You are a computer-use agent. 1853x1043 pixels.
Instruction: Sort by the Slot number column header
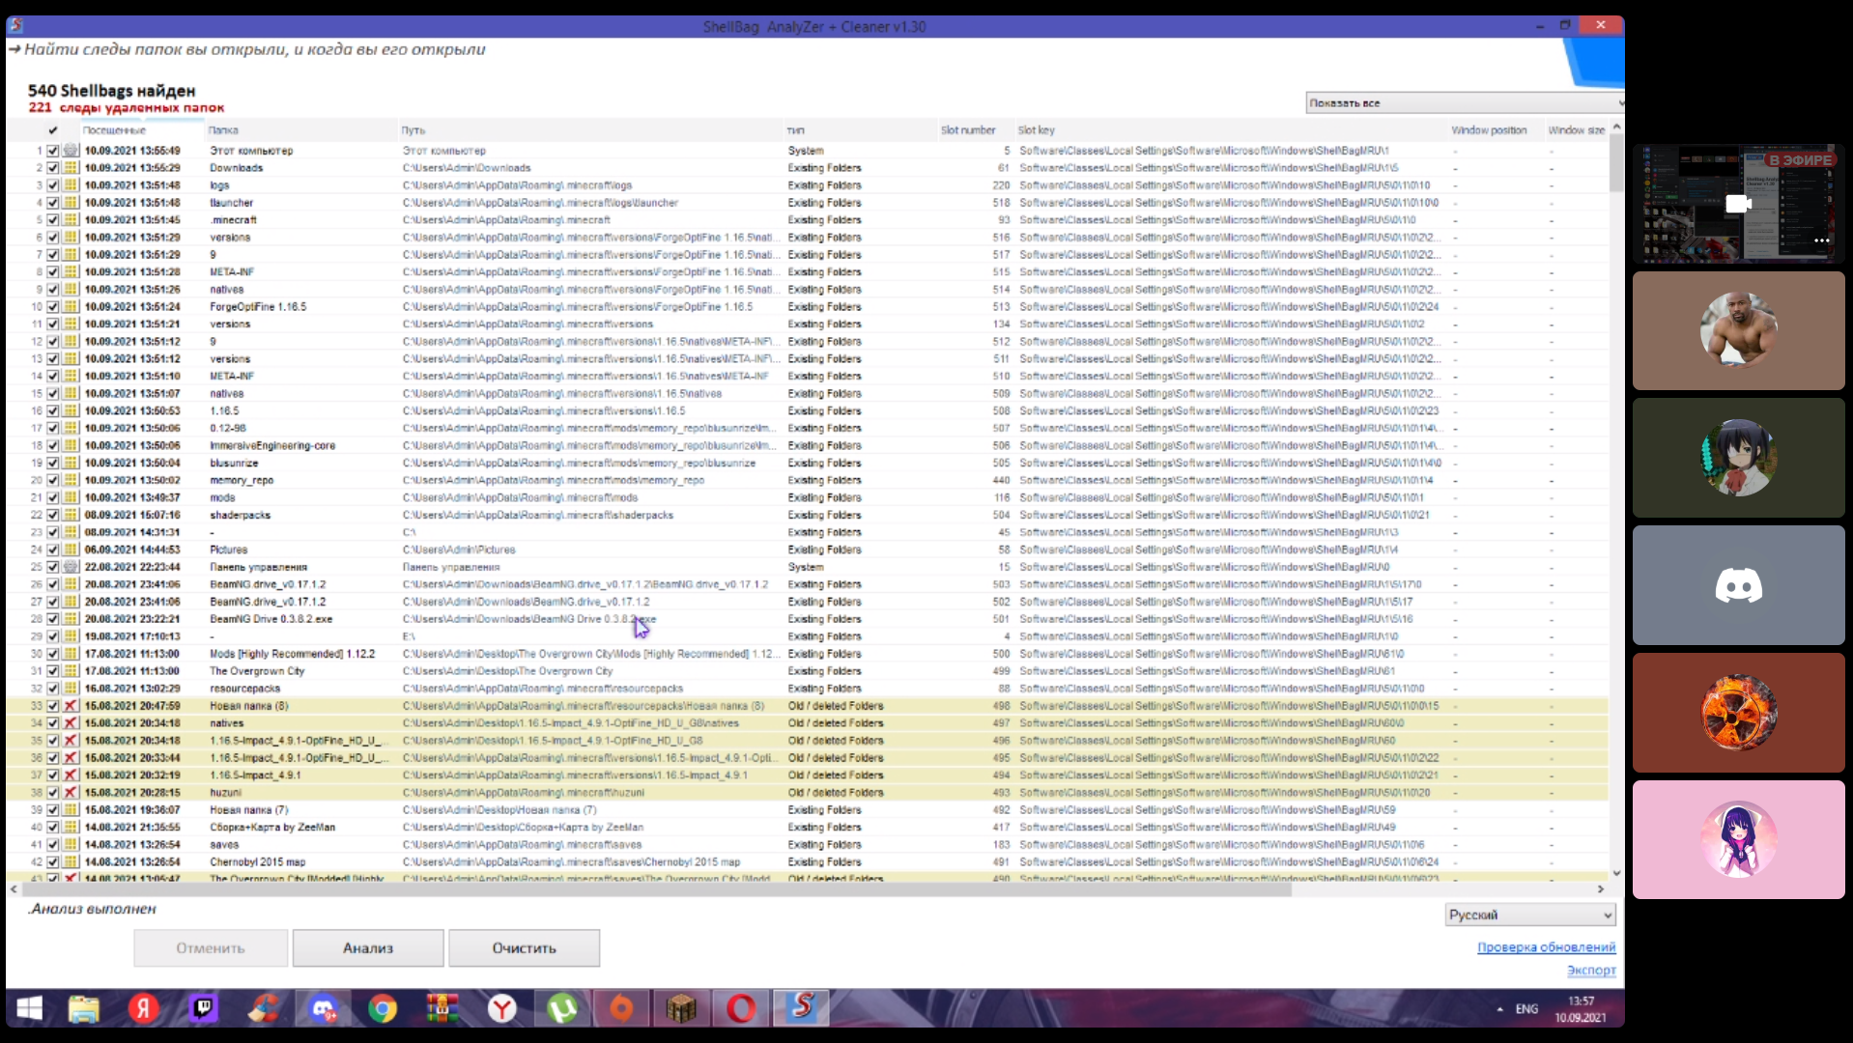click(968, 130)
